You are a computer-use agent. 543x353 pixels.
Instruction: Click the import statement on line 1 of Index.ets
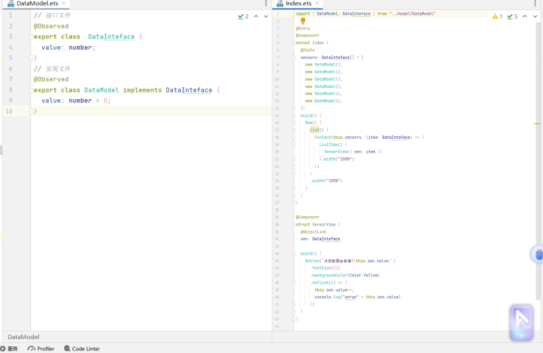tap(366, 13)
